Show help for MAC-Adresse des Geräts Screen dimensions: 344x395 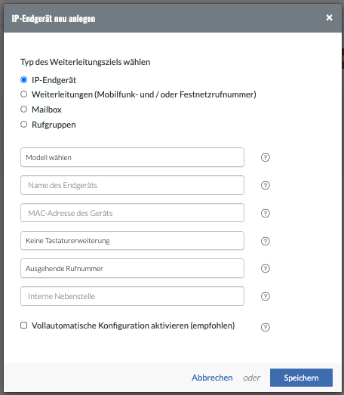(266, 214)
